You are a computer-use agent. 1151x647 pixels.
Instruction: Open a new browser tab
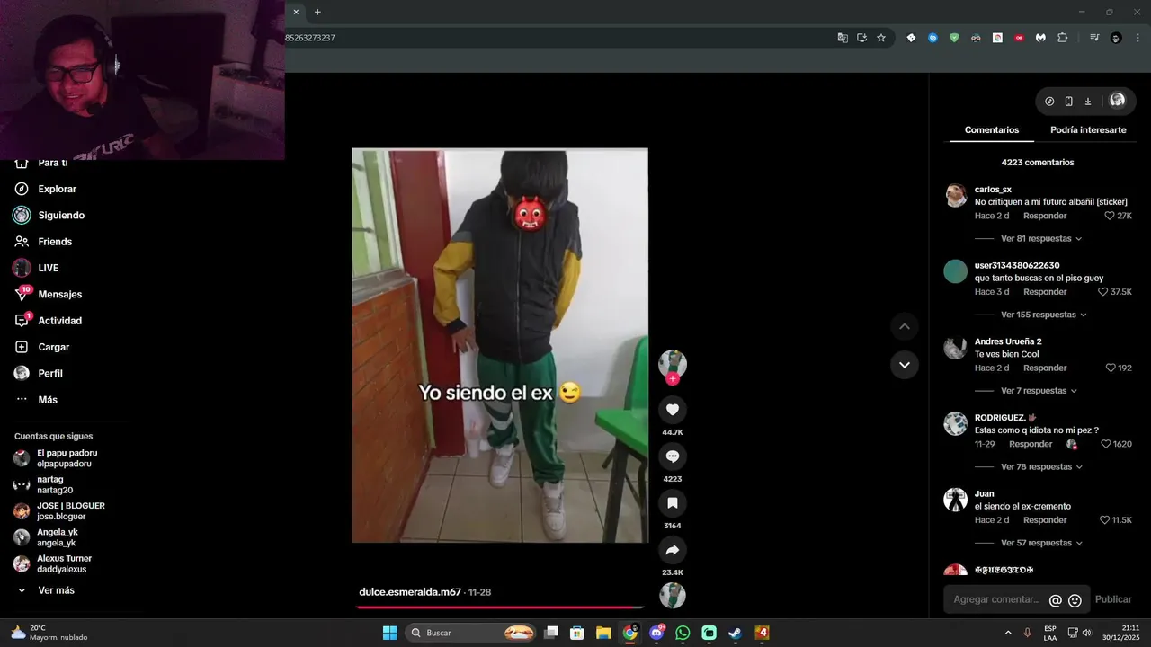[317, 12]
